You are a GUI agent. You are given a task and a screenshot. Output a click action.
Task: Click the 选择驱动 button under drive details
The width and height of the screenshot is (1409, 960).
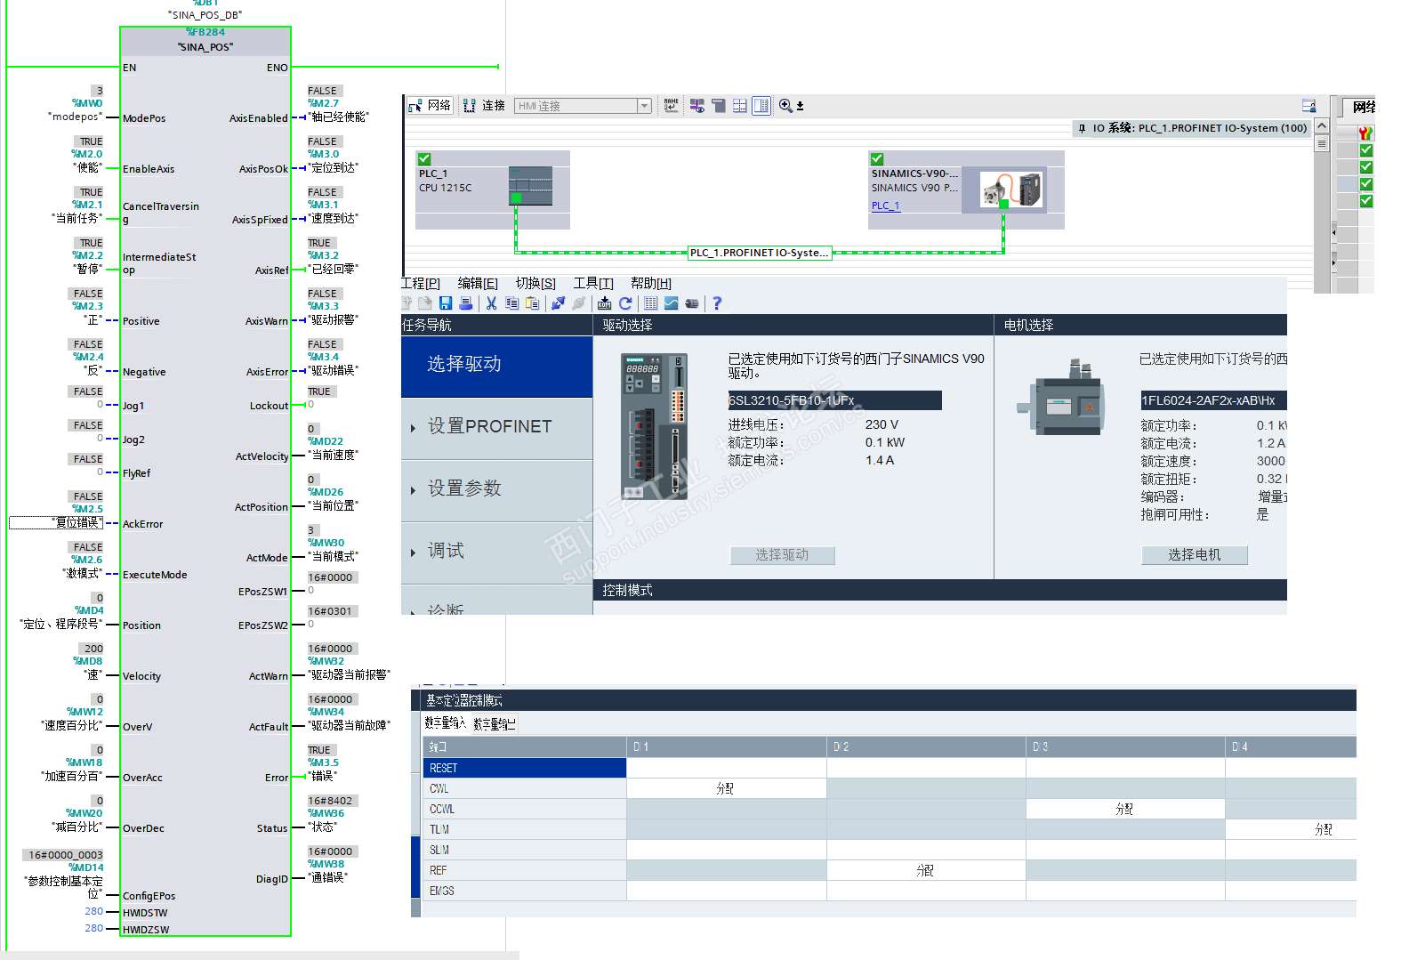pyautogui.click(x=782, y=555)
